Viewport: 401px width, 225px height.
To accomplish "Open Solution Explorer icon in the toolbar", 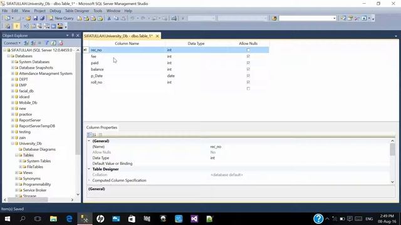I will (x=343, y=18).
